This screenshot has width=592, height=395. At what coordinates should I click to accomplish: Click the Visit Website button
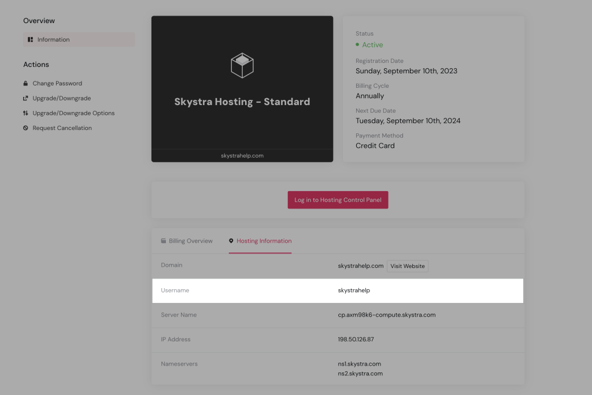pyautogui.click(x=408, y=266)
